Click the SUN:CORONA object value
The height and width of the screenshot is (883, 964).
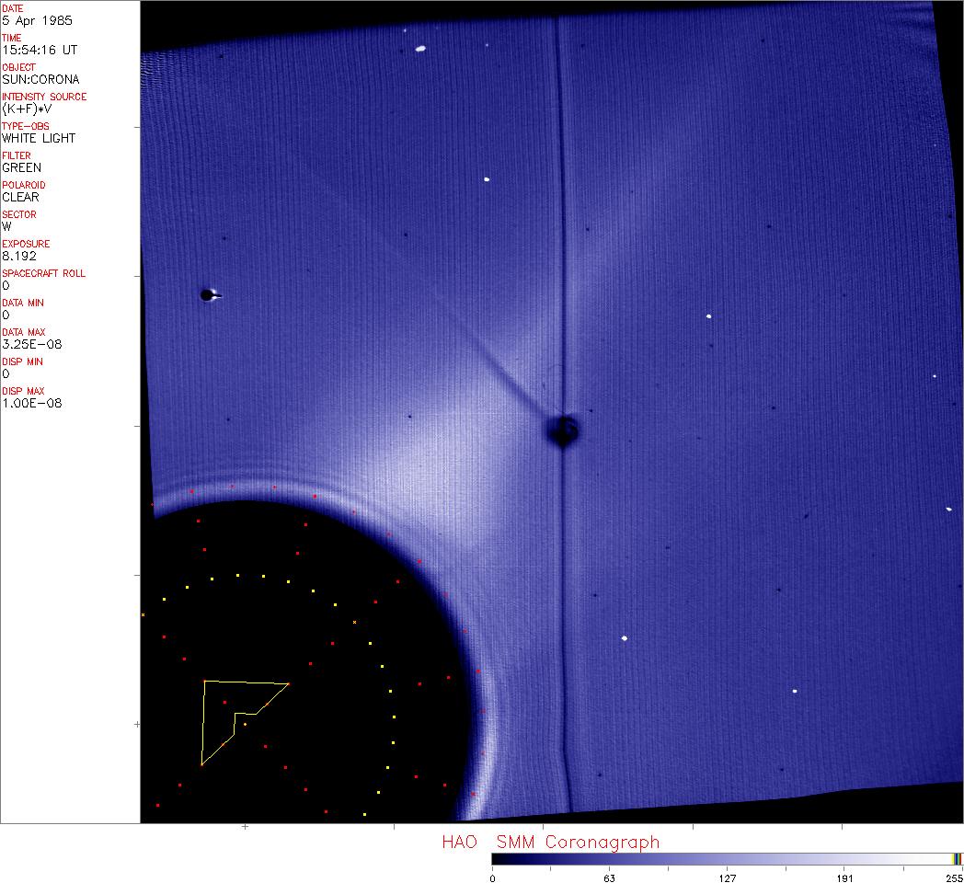[40, 79]
